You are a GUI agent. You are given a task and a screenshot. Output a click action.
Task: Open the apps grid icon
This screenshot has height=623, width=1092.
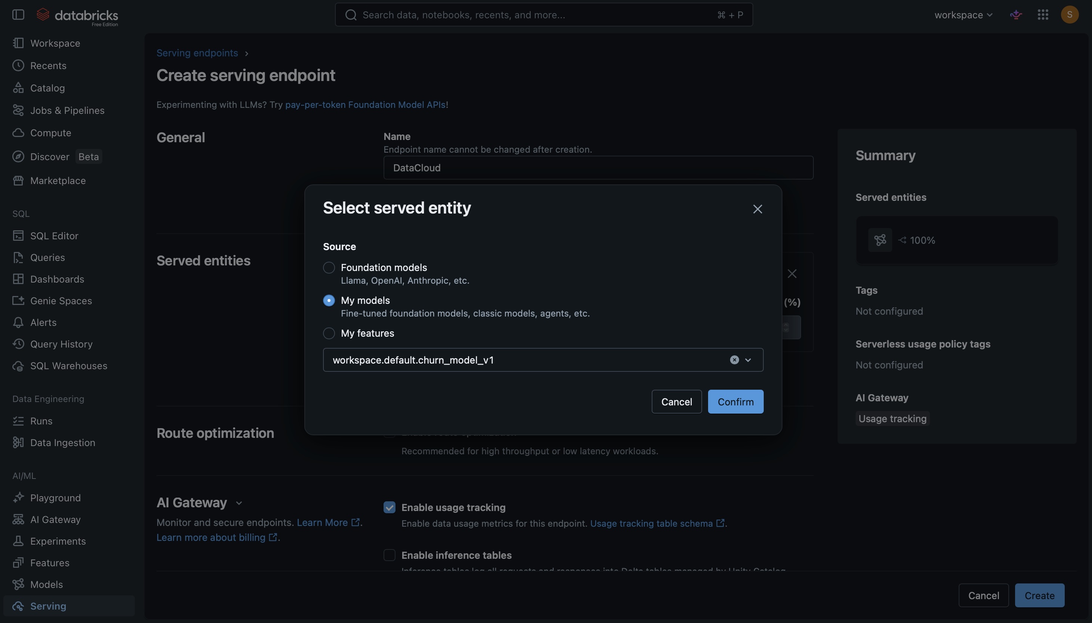(1043, 15)
